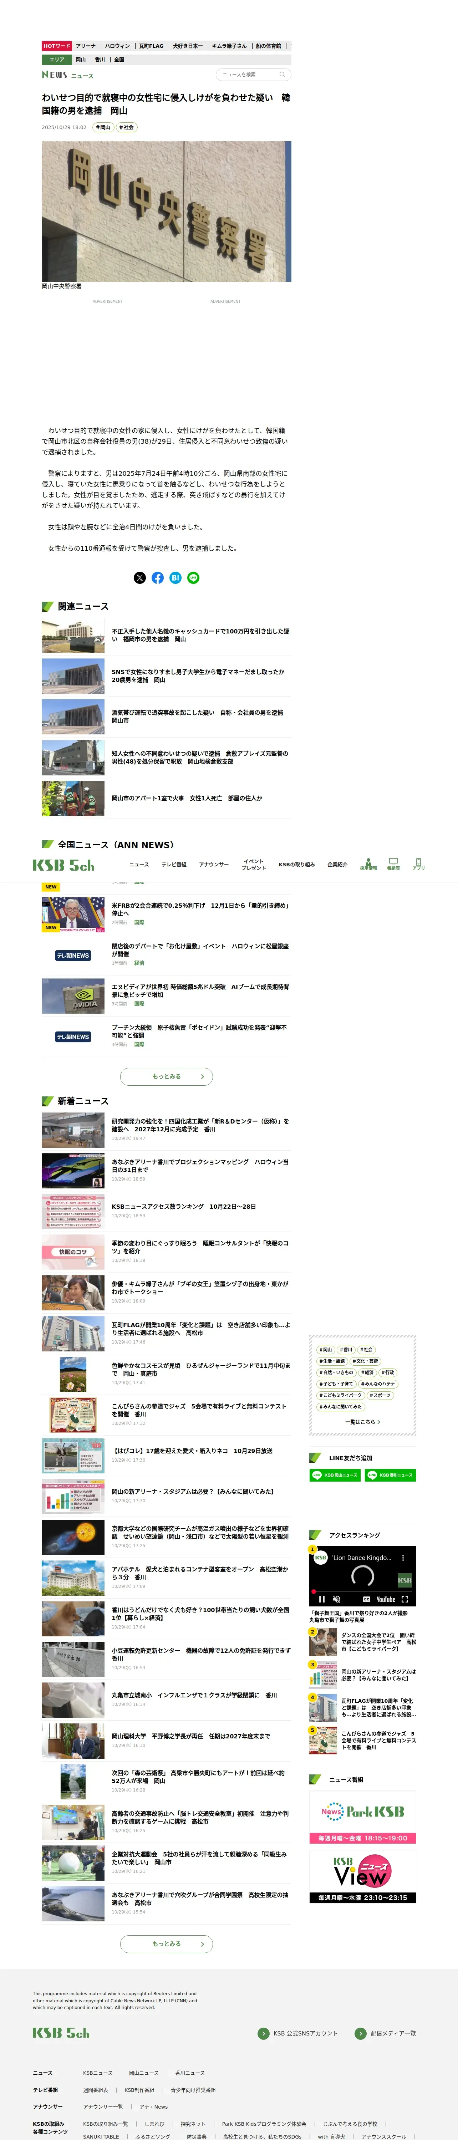Open the three-dot menu on the YouTube video
Image resolution: width=458 pixels, height=2140 pixels.
[x=403, y=1558]
